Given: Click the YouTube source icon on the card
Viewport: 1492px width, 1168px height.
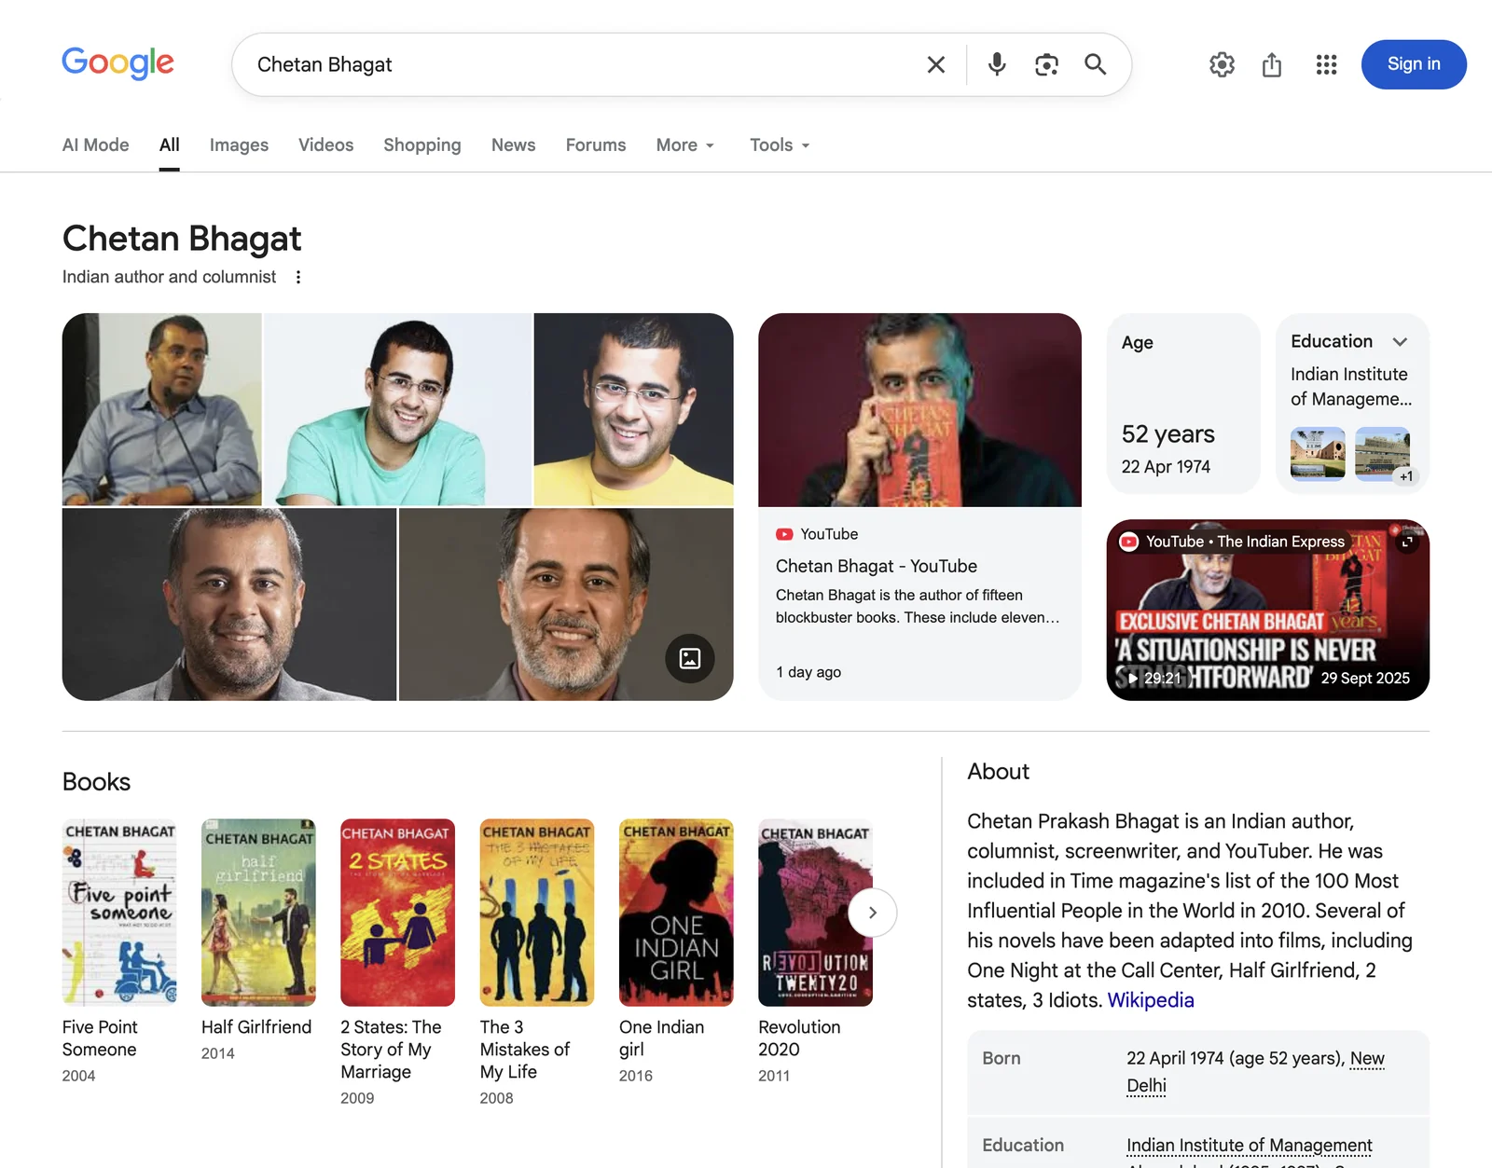Looking at the screenshot, I should pos(784,534).
